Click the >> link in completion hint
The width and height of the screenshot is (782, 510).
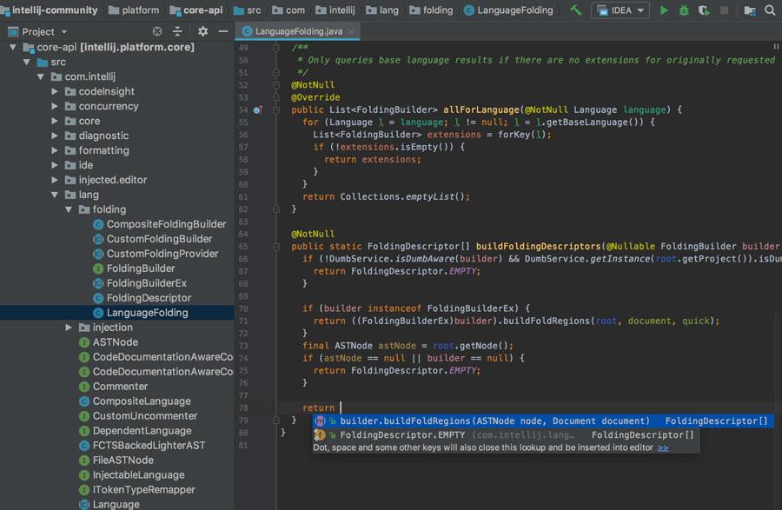663,447
